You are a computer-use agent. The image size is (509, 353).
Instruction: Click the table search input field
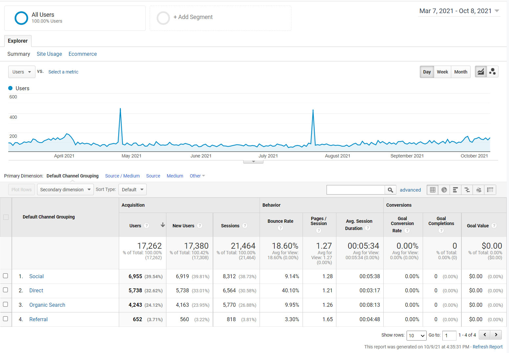coord(356,190)
